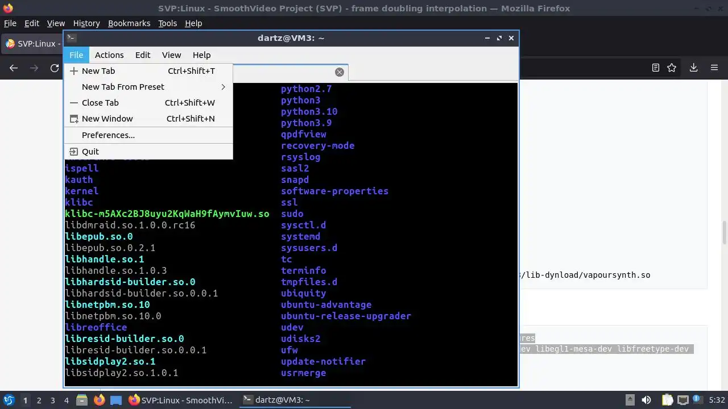Switch to workspace 4
728x409 pixels.
(x=66, y=400)
